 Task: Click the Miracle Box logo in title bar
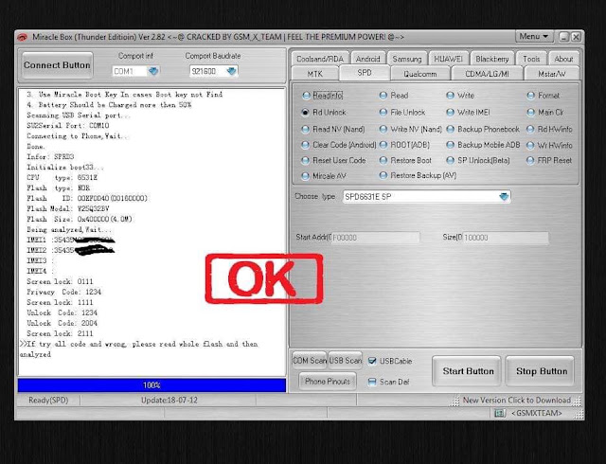point(23,37)
